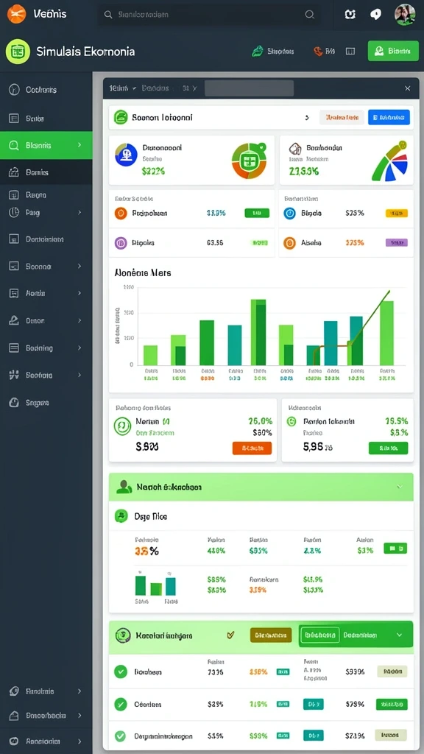Toggle the check mark in Koeelari header

[x=230, y=635]
